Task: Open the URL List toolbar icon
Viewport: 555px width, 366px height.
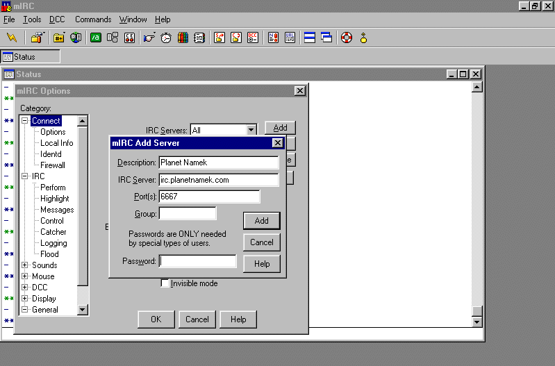Action: coord(290,38)
